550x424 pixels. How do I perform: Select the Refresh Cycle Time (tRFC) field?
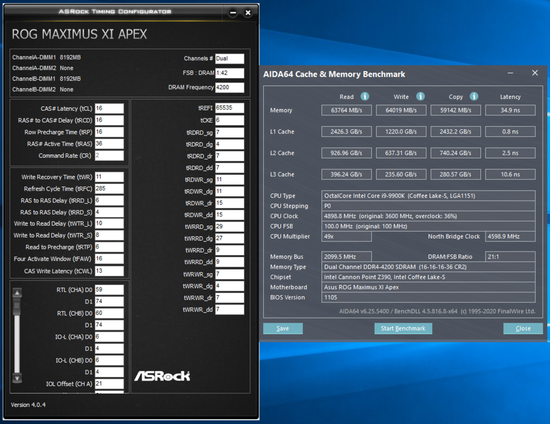coord(109,188)
